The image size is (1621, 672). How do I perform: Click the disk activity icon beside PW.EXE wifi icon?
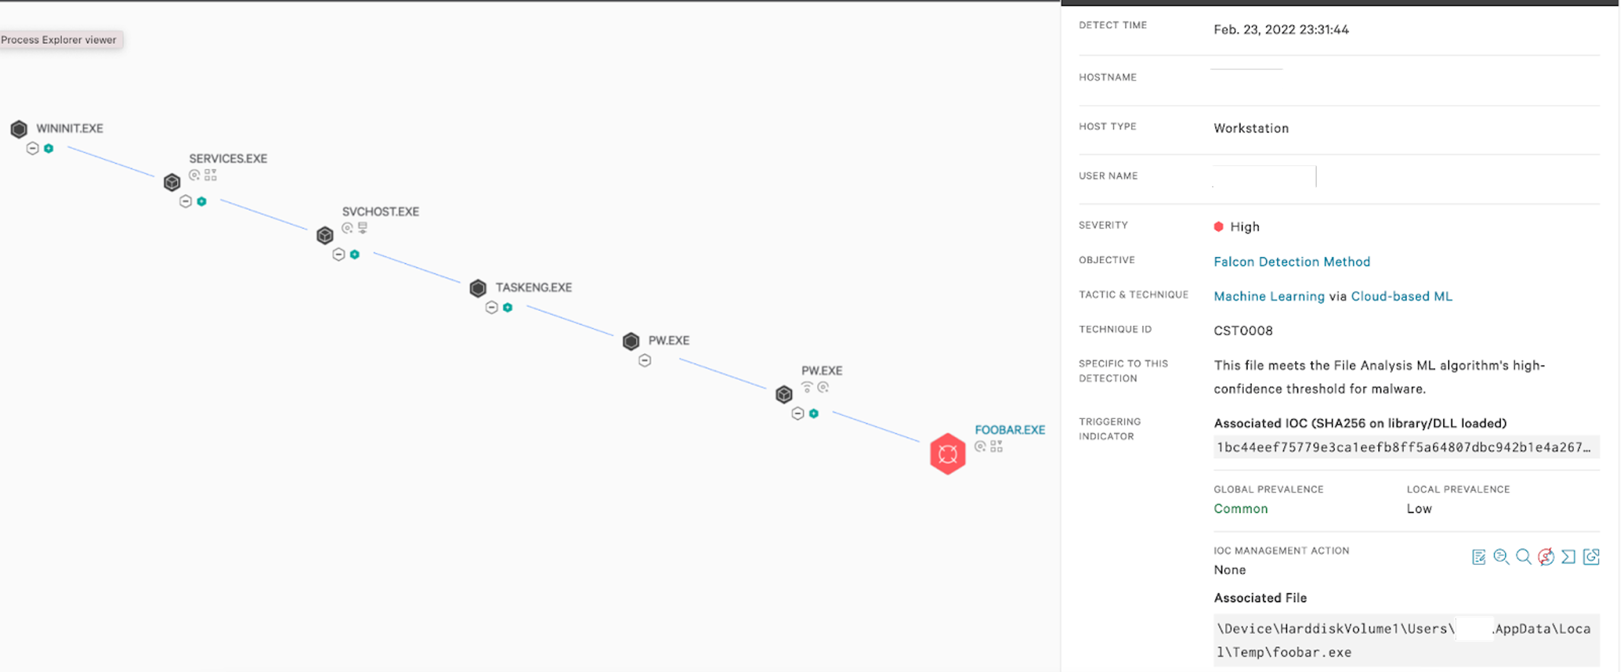click(x=823, y=387)
